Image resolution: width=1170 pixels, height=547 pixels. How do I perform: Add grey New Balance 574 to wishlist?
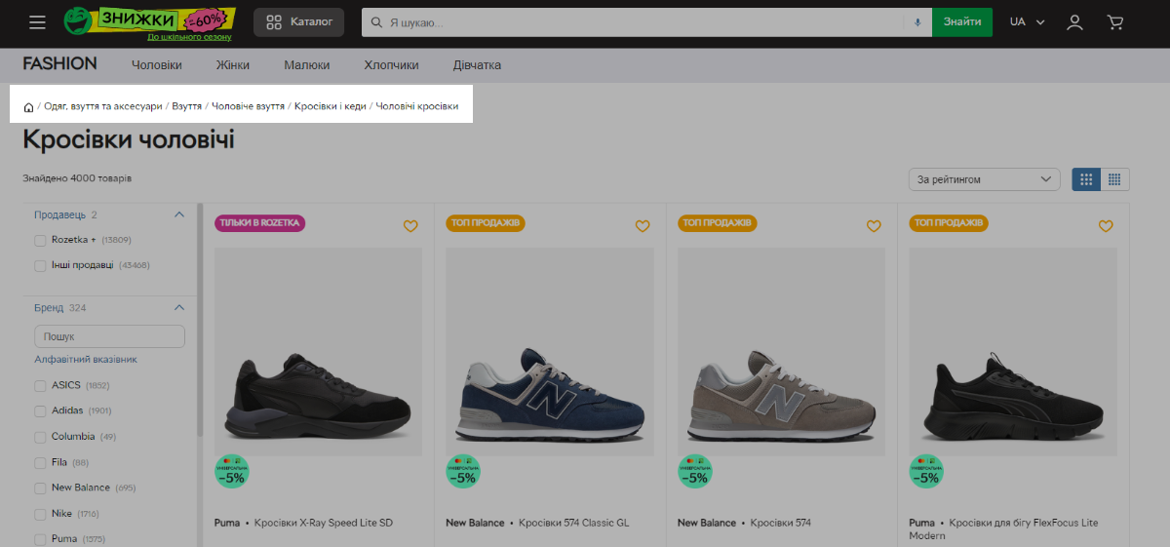(x=874, y=225)
